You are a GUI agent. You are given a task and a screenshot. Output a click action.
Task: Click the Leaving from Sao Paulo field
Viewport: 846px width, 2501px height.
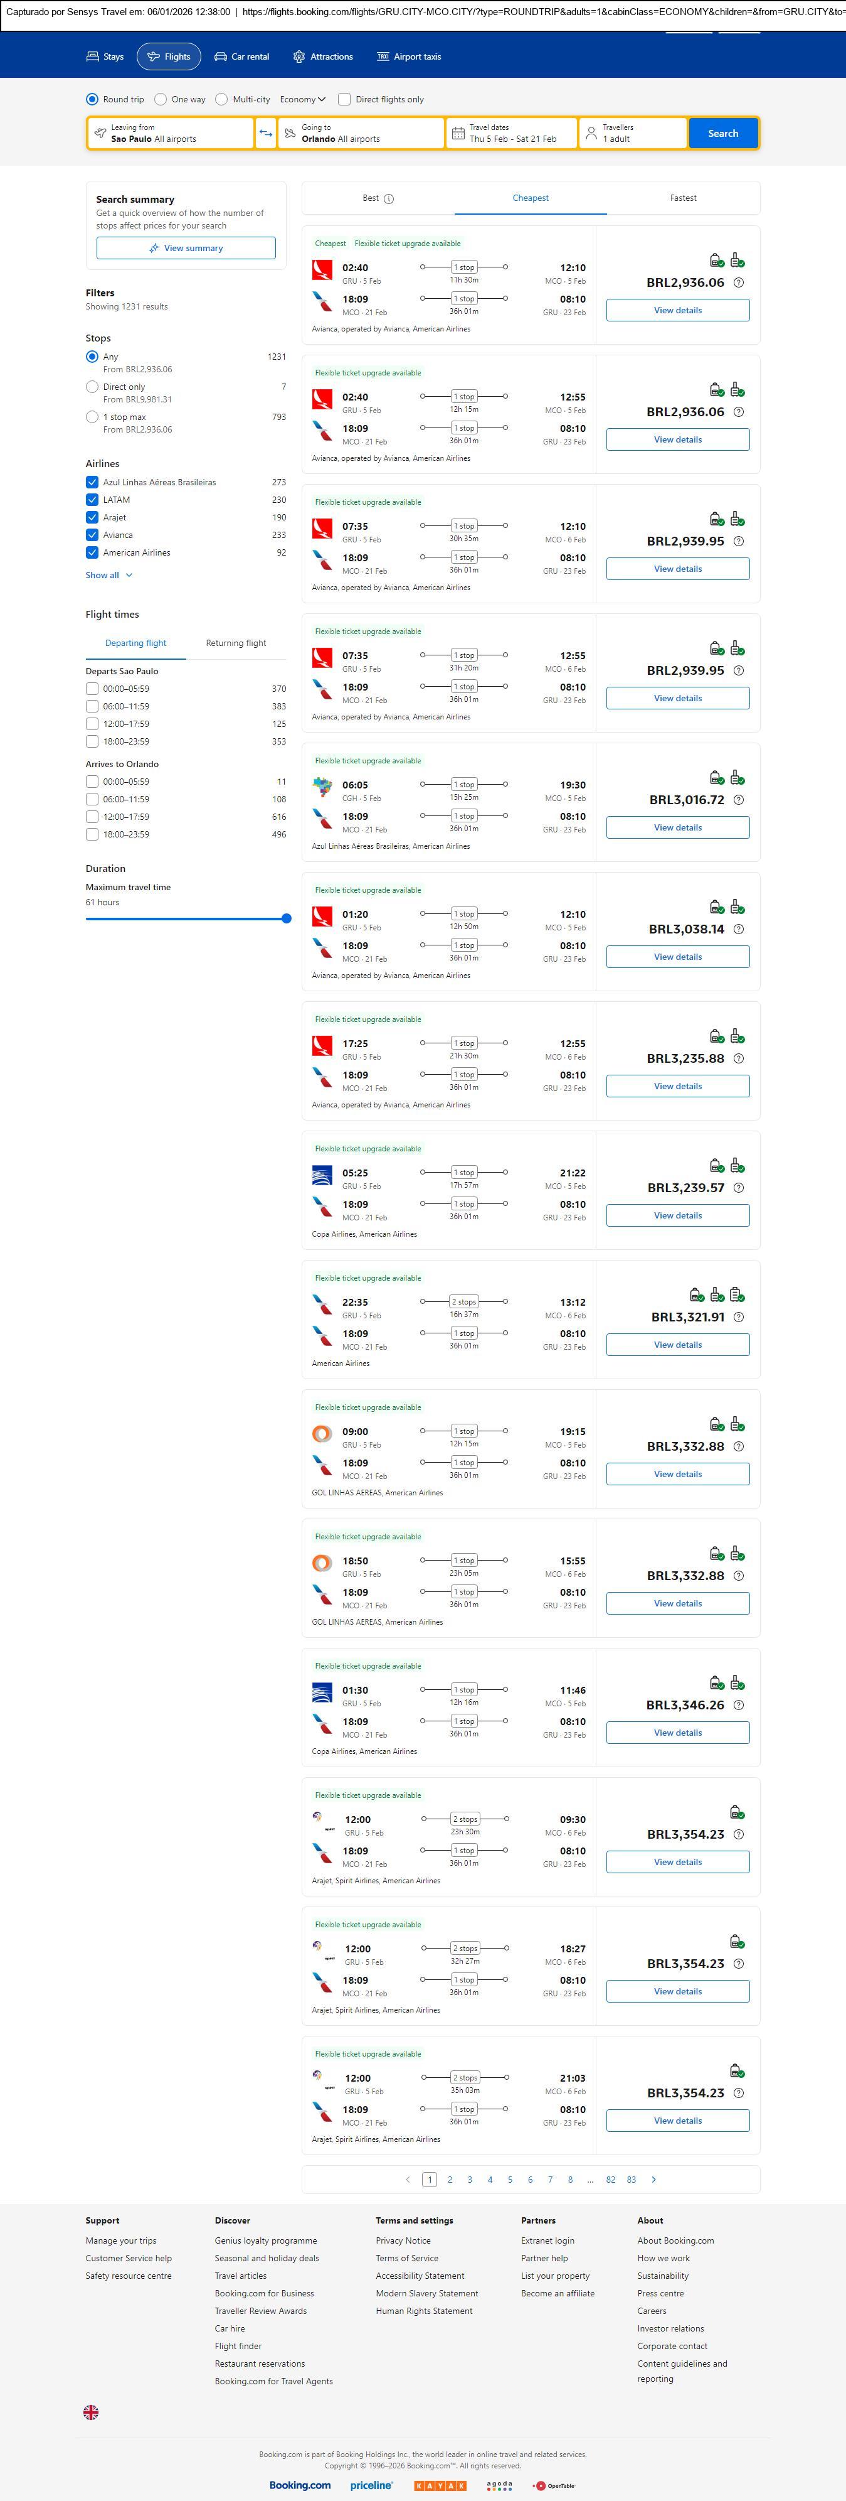[171, 133]
